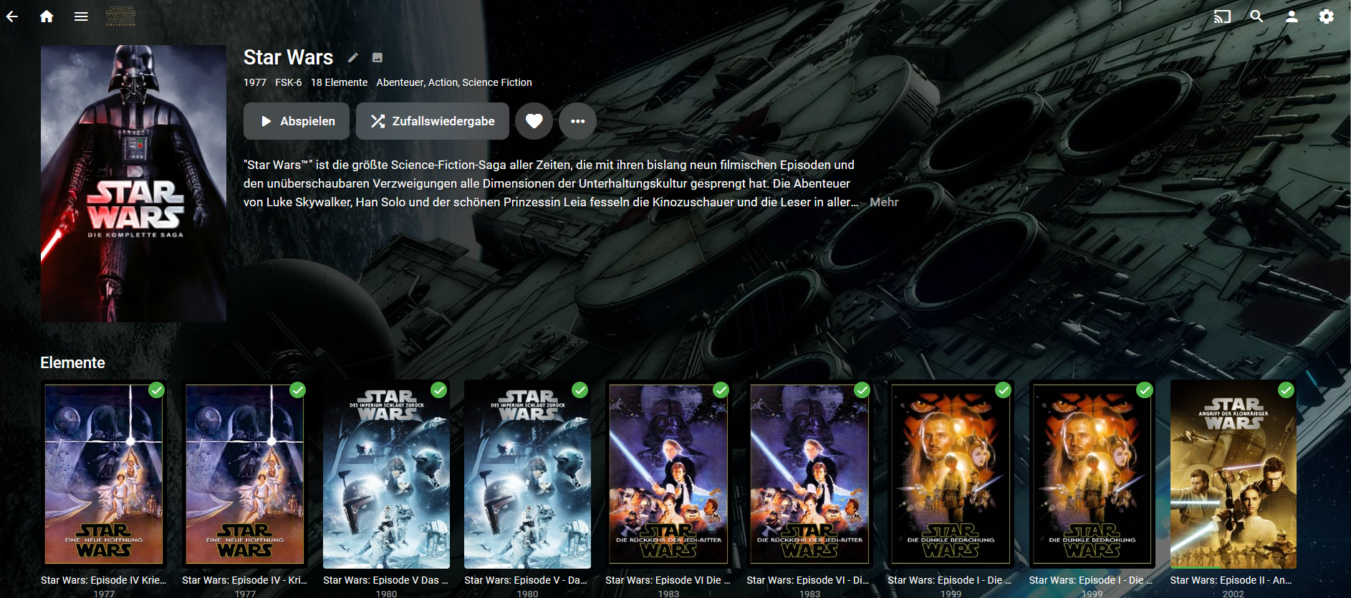Click watched checkmark on Episode II card
The image size is (1351, 598).
click(x=1286, y=390)
